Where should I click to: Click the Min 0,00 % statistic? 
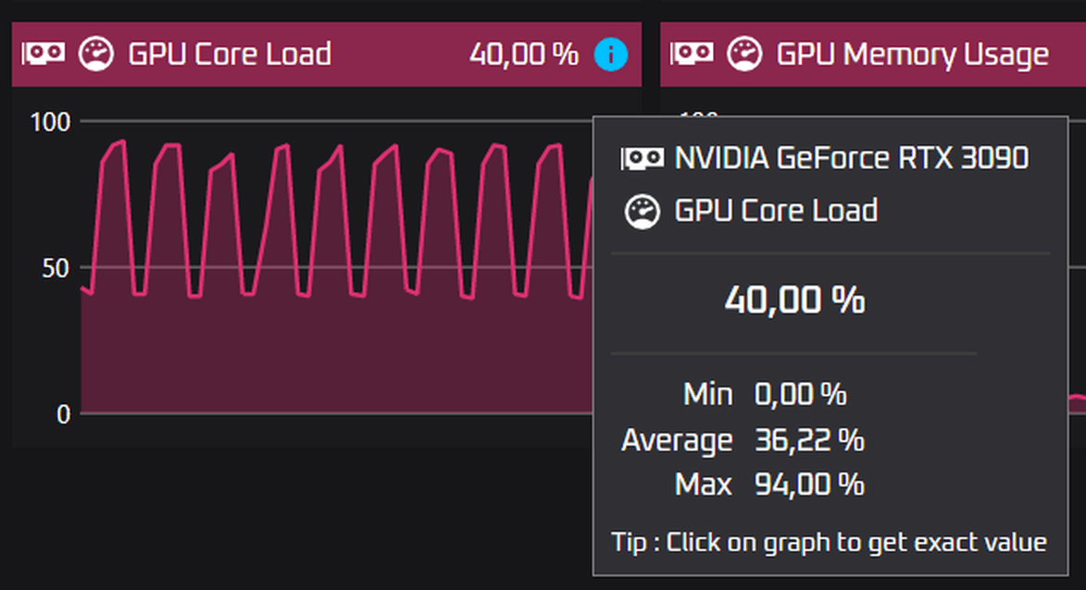point(765,394)
